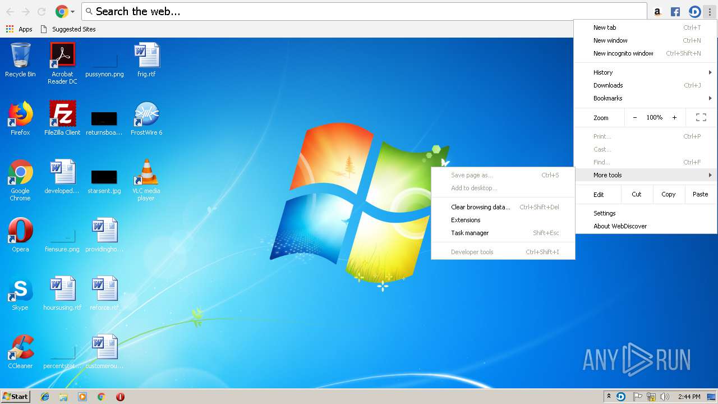Select Clear browsing data option
The image size is (718, 404).
[503, 207]
